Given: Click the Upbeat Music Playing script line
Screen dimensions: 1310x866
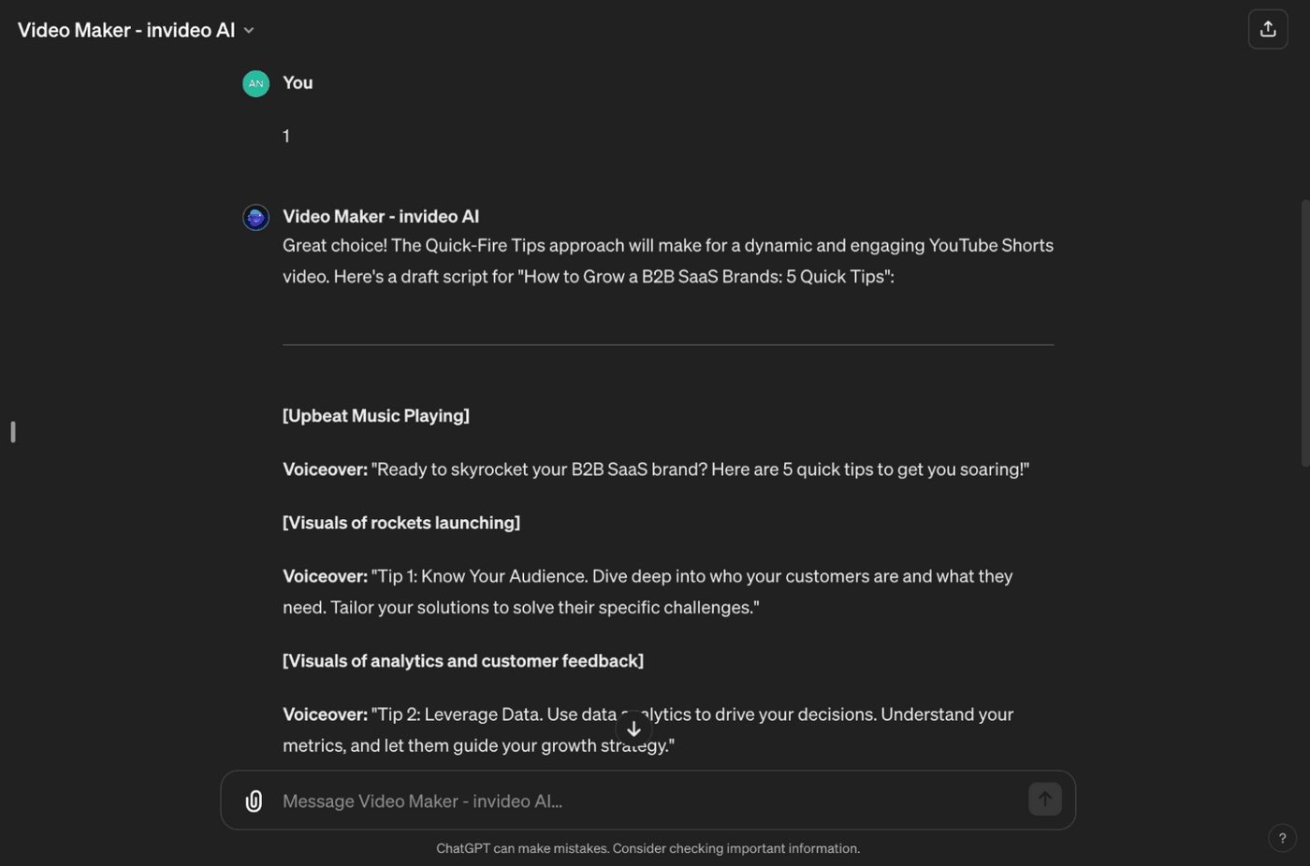Looking at the screenshot, I should tap(375, 415).
